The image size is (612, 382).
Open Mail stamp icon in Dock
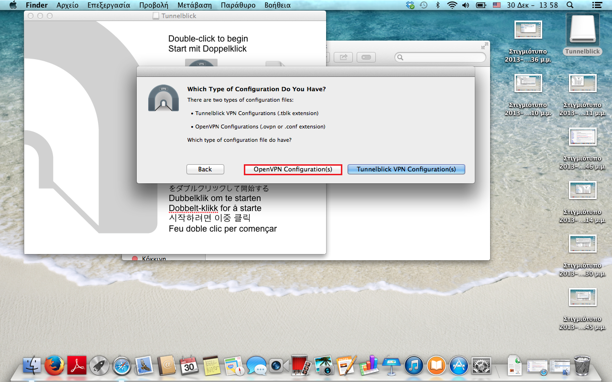144,366
